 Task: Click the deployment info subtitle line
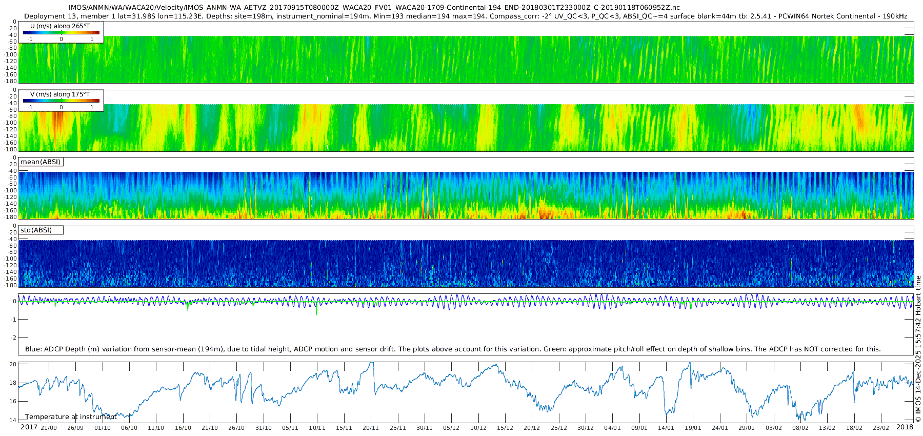click(x=466, y=16)
